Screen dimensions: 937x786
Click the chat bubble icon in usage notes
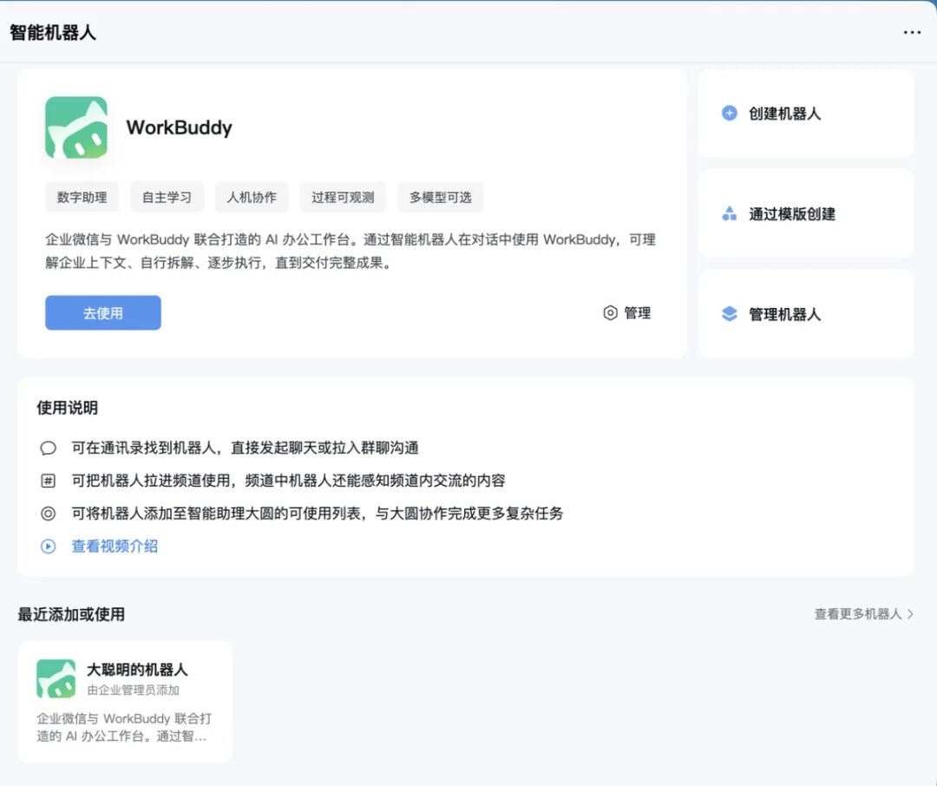[49, 448]
